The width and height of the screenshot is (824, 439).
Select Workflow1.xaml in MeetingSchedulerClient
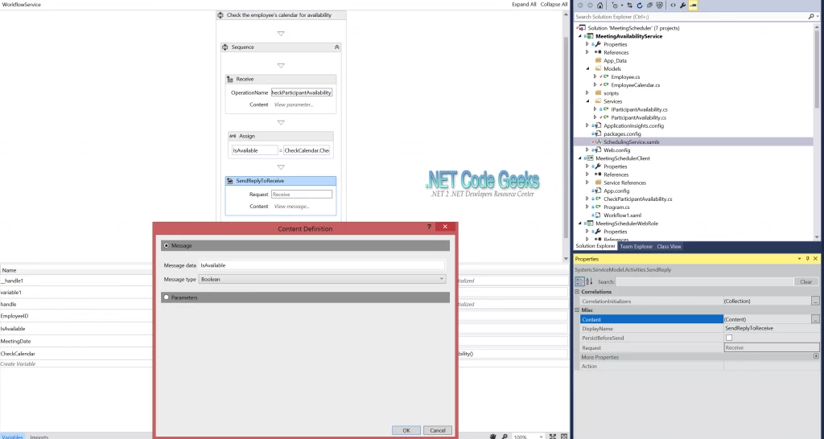pos(622,215)
